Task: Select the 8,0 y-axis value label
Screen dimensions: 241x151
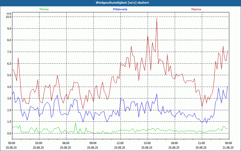Action: point(9,40)
